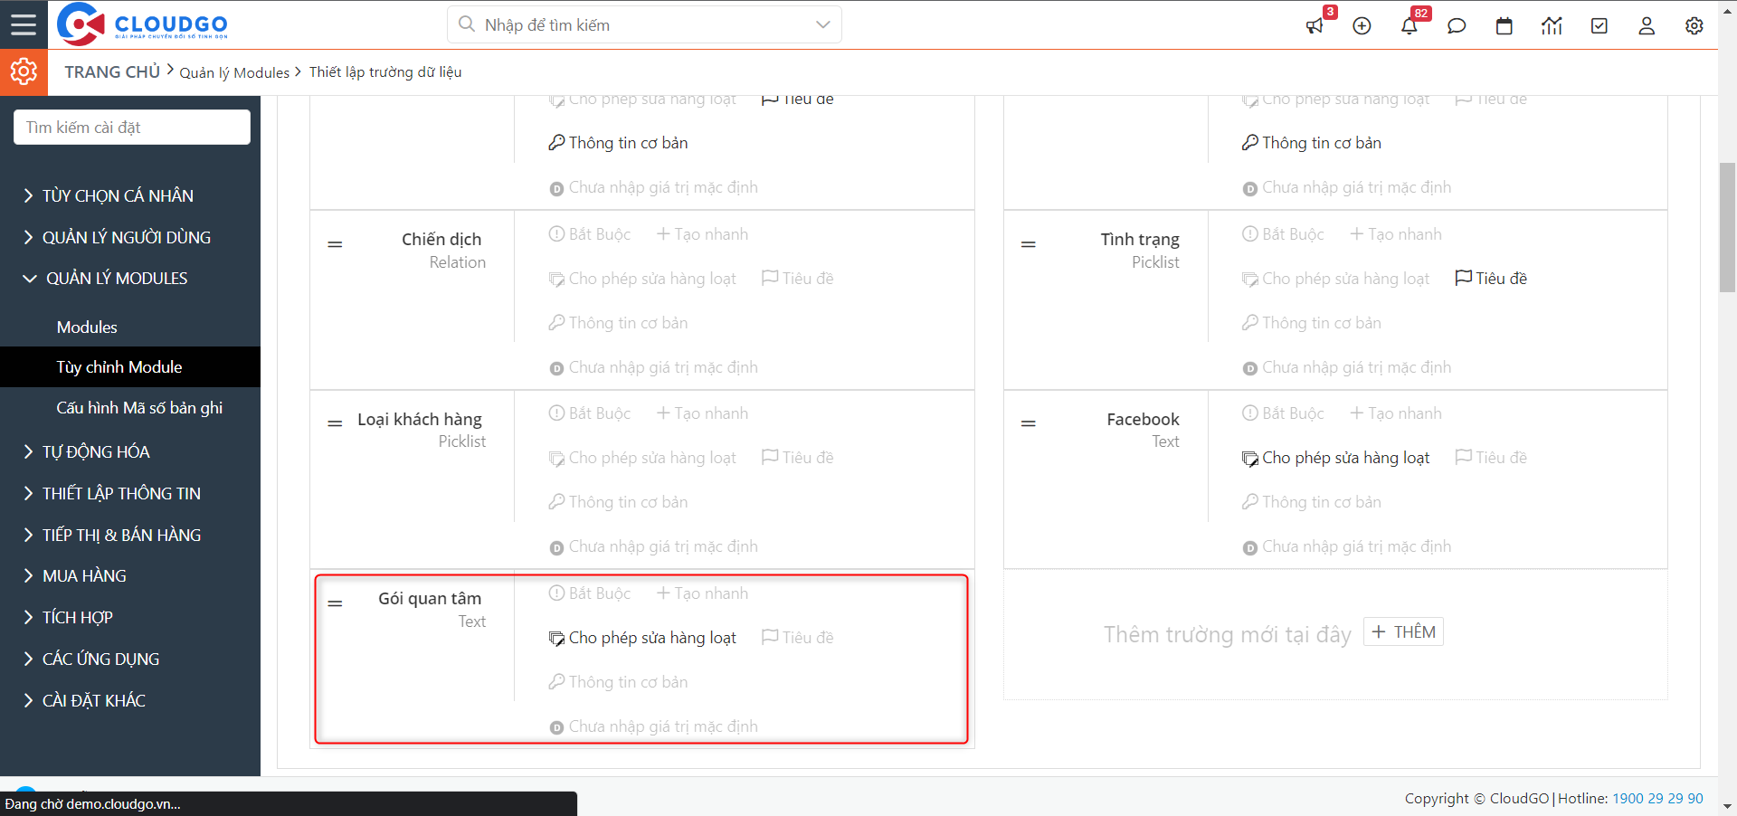Click the Tìm kiếm cài đặt field
The width and height of the screenshot is (1737, 816).
[132, 128]
